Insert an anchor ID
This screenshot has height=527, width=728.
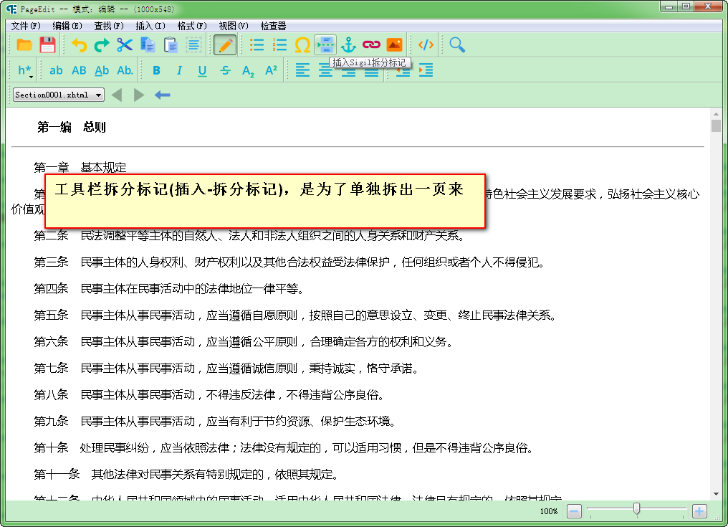point(348,45)
